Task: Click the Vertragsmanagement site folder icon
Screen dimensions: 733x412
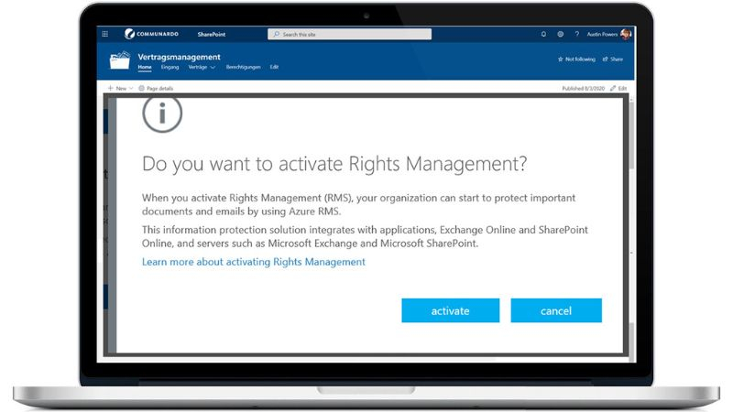Action: [120, 60]
